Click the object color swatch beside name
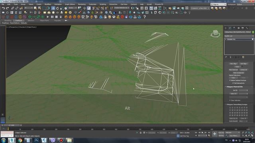 253,32
